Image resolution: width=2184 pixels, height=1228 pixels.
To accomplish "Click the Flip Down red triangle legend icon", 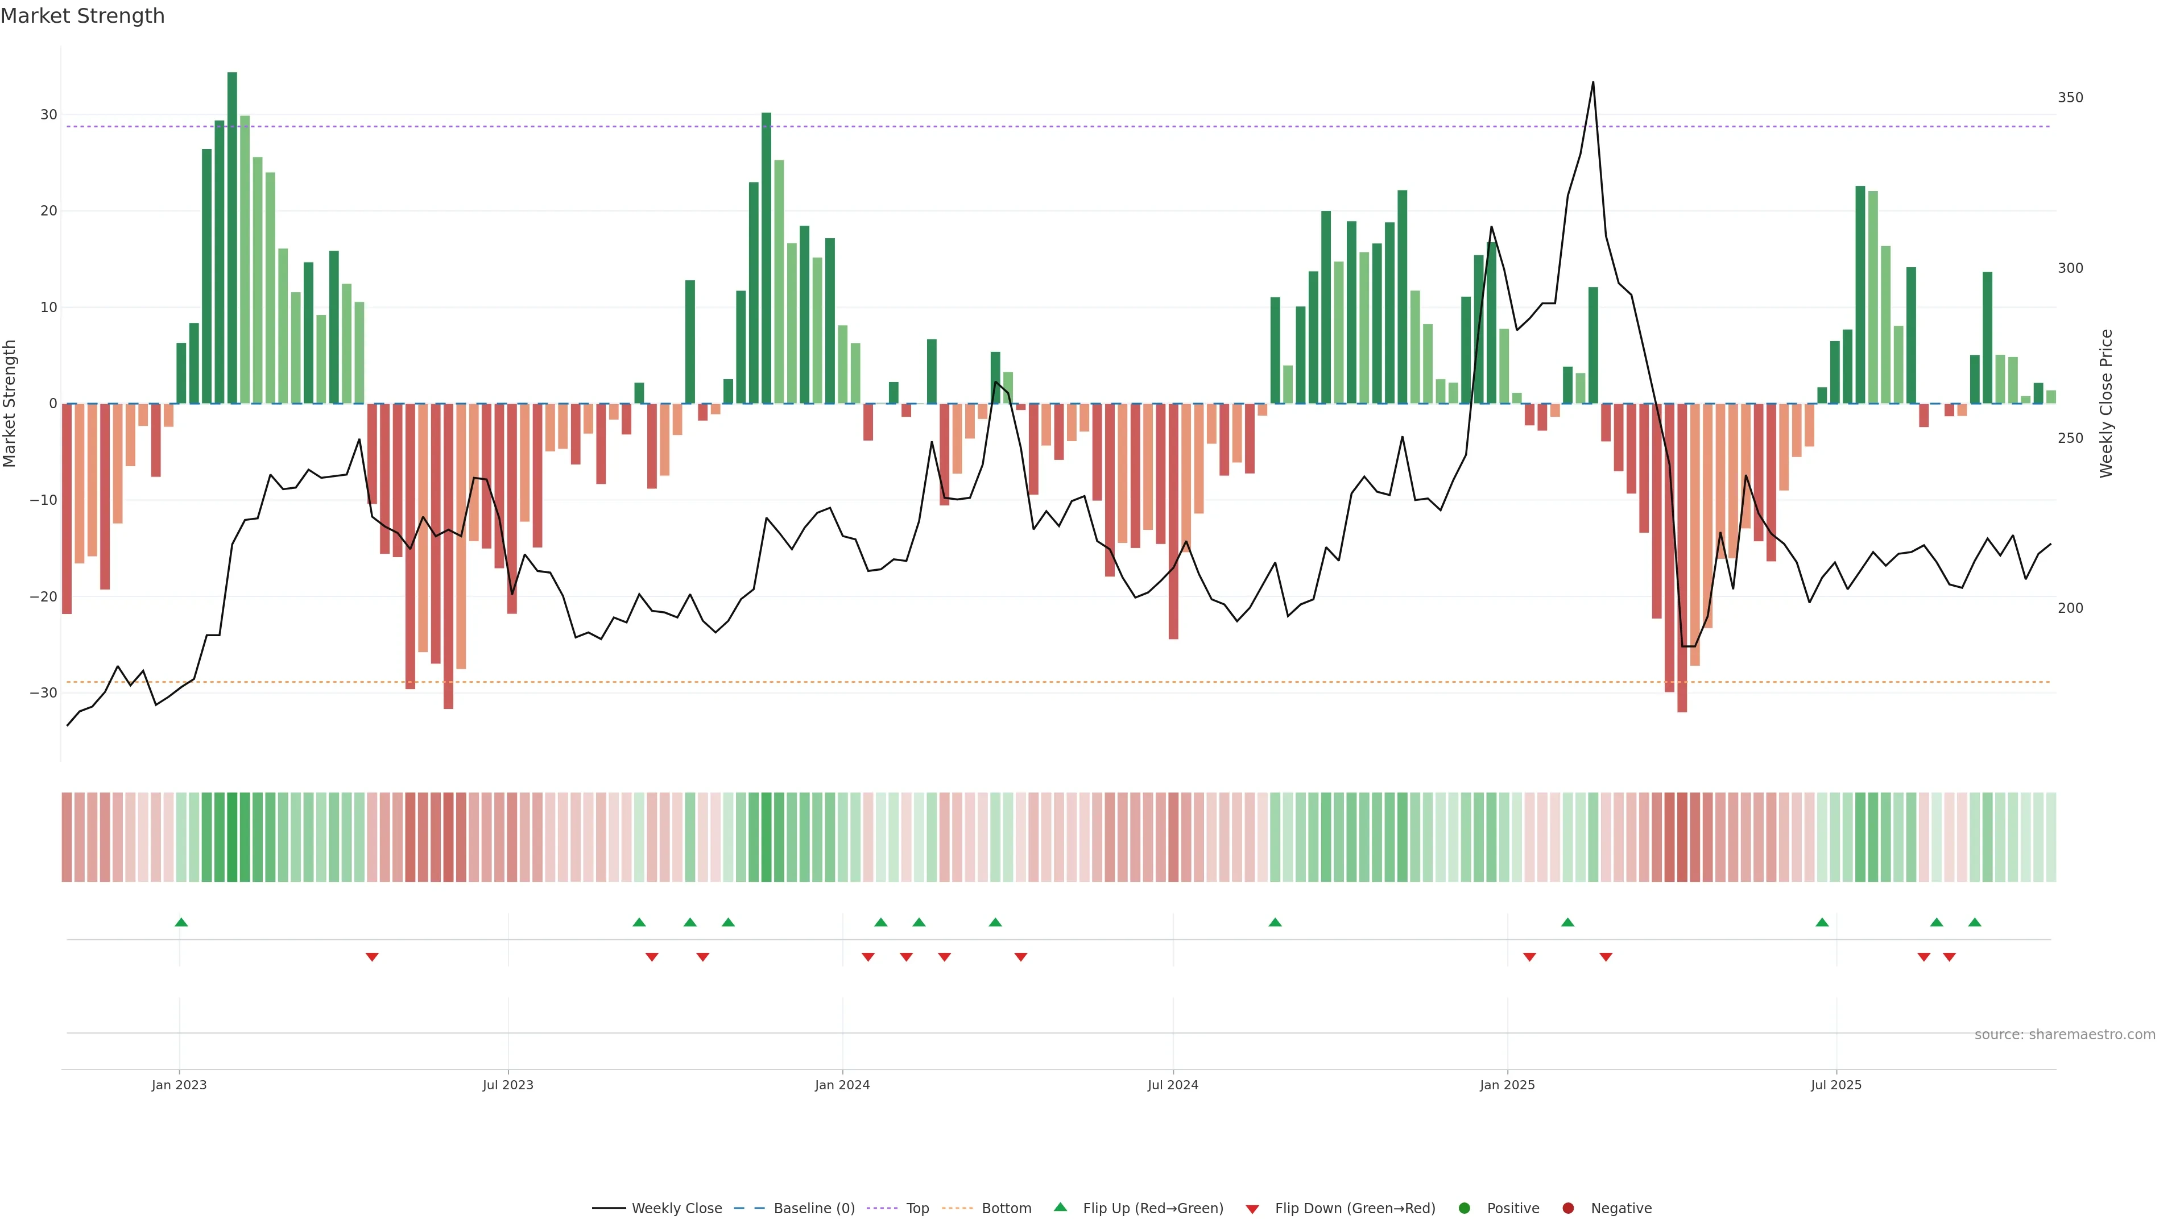I will (x=1252, y=1209).
